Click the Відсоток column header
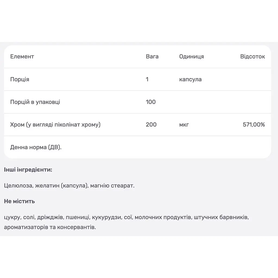This screenshot has height=278, width=278. (x=252, y=56)
